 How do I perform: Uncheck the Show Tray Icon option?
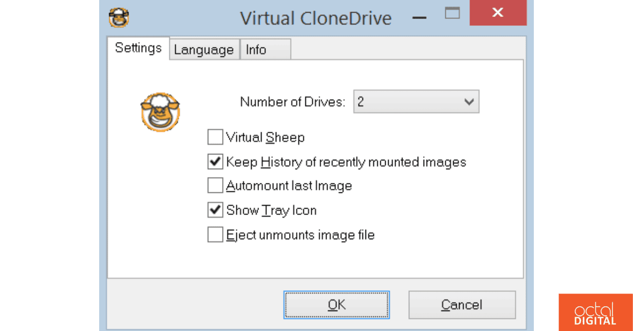215,210
